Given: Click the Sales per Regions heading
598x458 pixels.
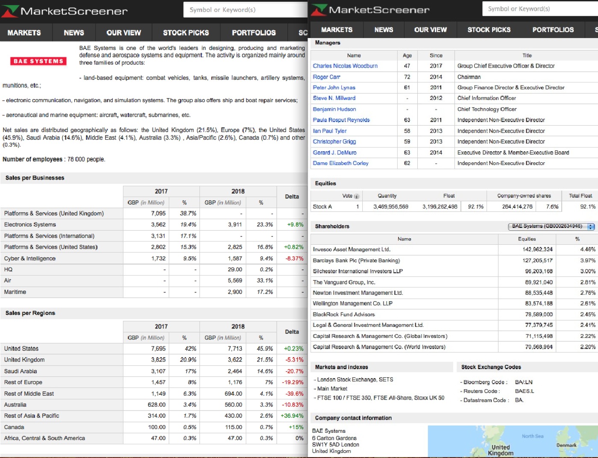Looking at the screenshot, I should (30, 313).
